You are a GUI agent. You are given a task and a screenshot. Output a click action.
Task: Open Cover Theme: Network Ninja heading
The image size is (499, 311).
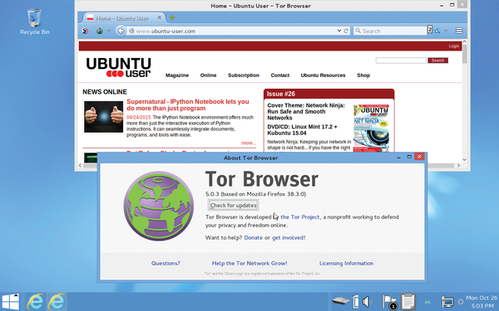coord(306,111)
